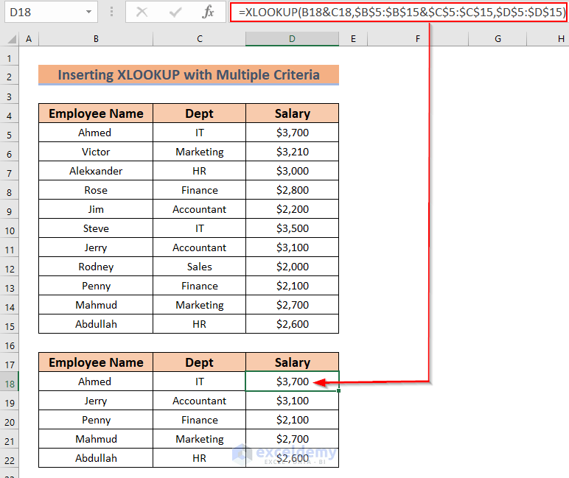Select the salary cell '$3,500'
The height and width of the screenshot is (478, 569).
click(292, 228)
